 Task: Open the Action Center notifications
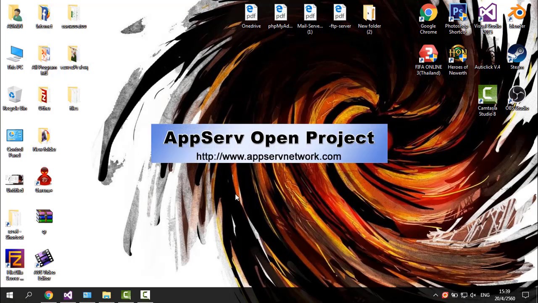(526, 295)
